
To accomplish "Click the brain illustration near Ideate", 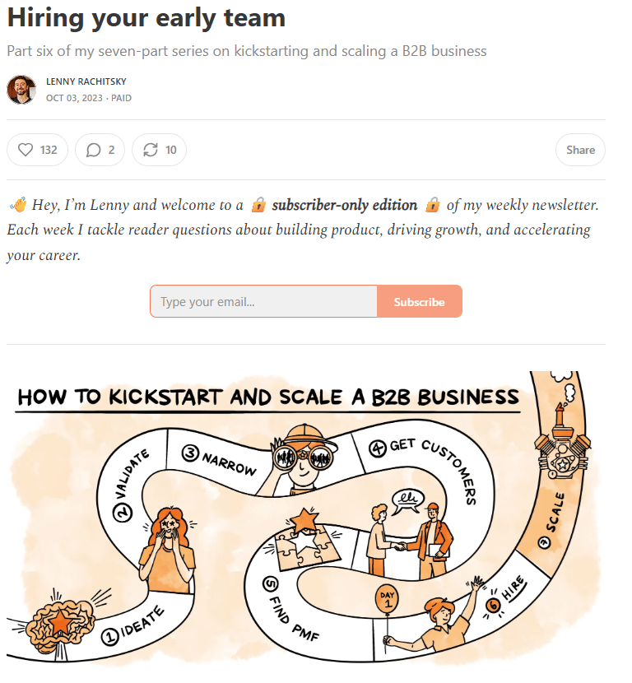I will [x=60, y=622].
